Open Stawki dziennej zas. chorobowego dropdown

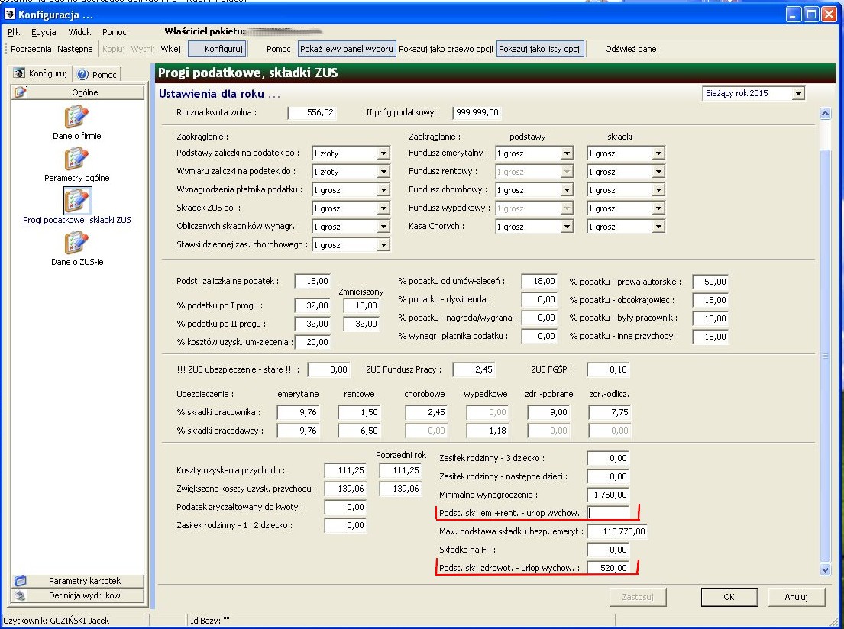(x=383, y=245)
